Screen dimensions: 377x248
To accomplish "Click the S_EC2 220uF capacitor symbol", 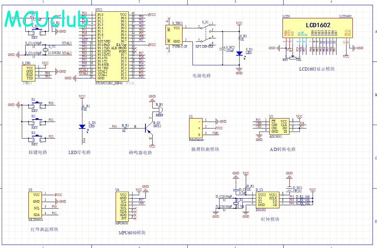I will [222, 49].
